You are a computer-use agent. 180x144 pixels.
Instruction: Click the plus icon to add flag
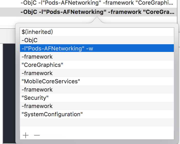coord(26,135)
